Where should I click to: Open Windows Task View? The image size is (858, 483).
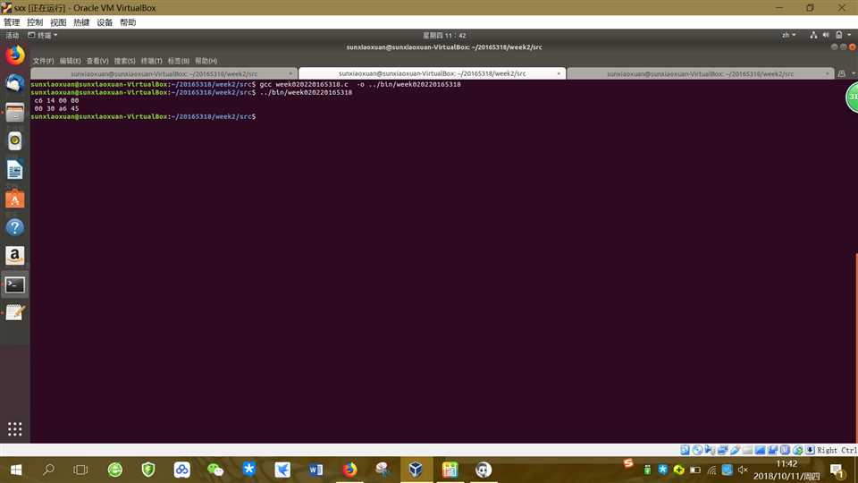80,470
